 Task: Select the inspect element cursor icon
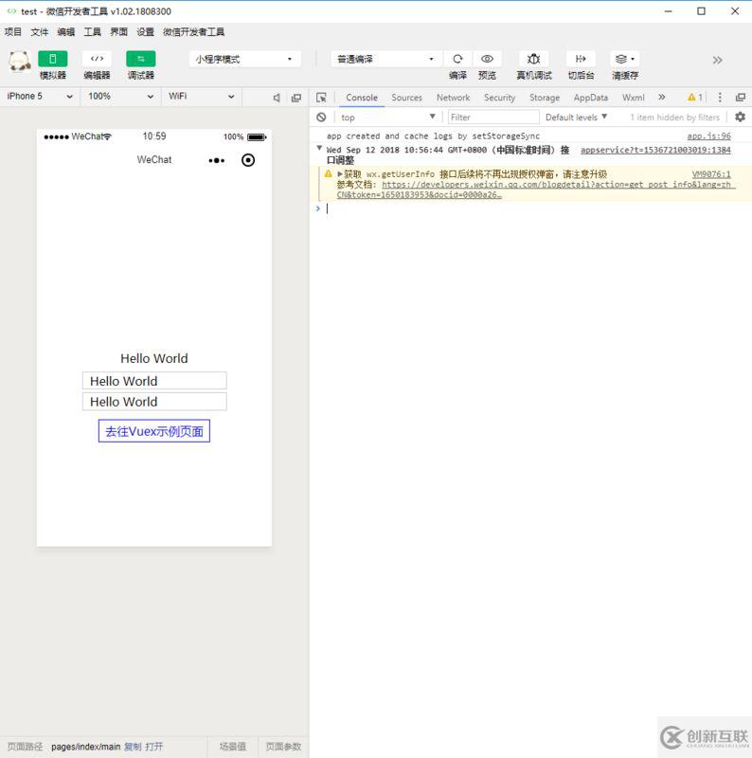321,98
